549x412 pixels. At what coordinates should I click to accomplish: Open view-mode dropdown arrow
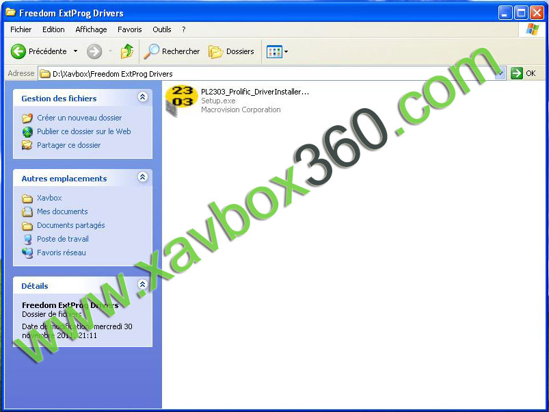[286, 52]
